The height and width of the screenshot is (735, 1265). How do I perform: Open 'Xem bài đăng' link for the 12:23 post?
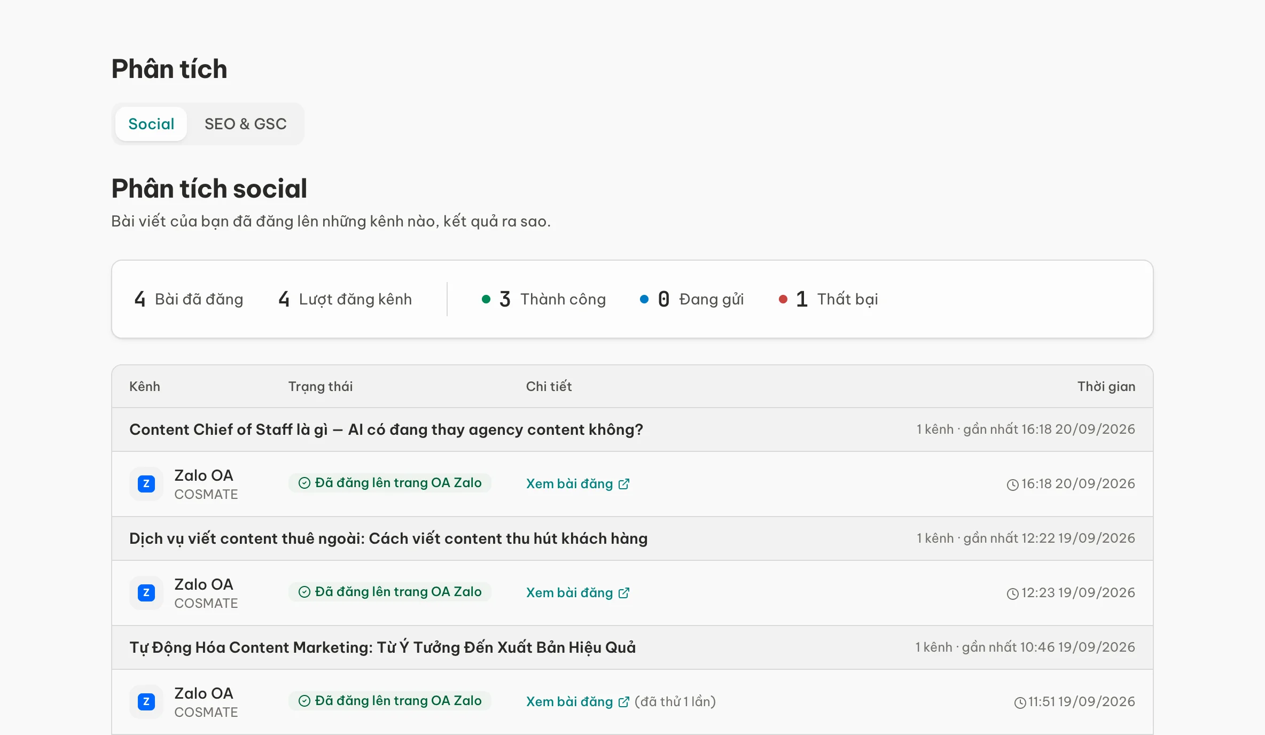click(x=578, y=593)
